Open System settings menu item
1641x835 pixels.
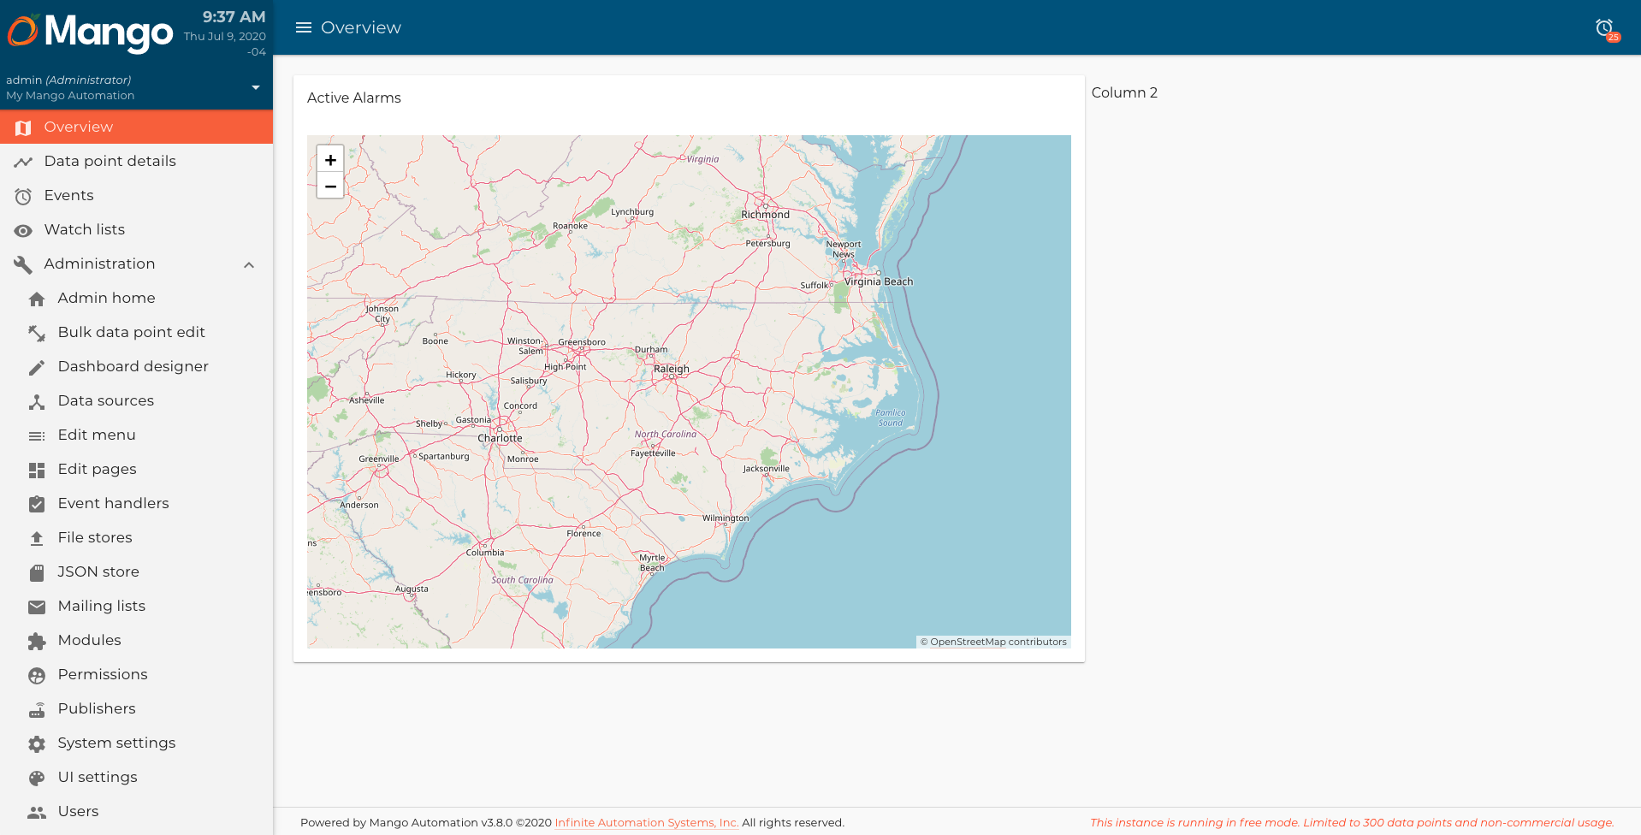[136, 743]
